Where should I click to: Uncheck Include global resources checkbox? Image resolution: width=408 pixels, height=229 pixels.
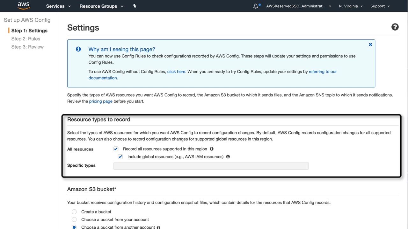(120, 156)
